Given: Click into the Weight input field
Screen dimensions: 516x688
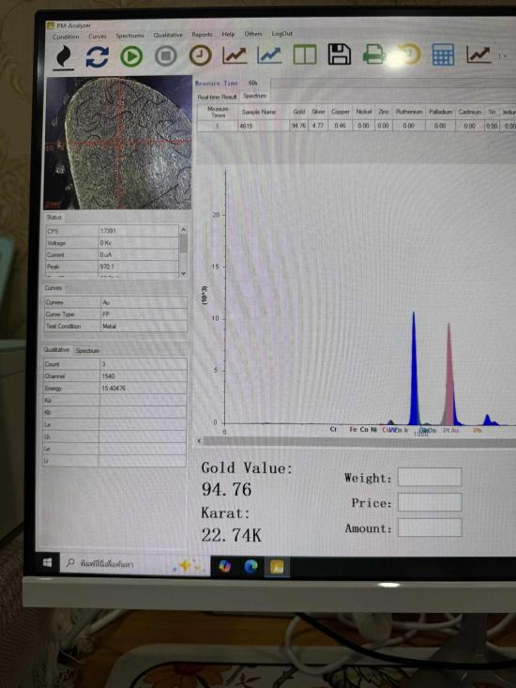Looking at the screenshot, I should coord(430,477).
